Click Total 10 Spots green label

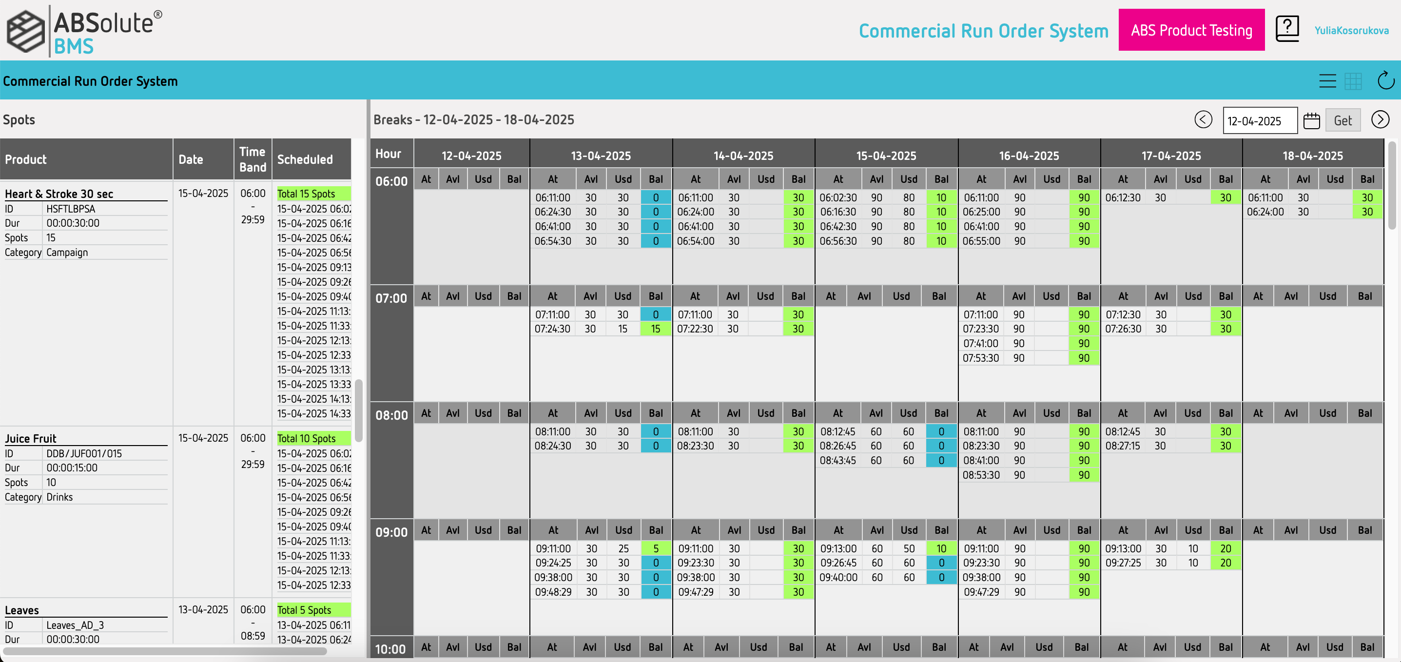coord(313,438)
